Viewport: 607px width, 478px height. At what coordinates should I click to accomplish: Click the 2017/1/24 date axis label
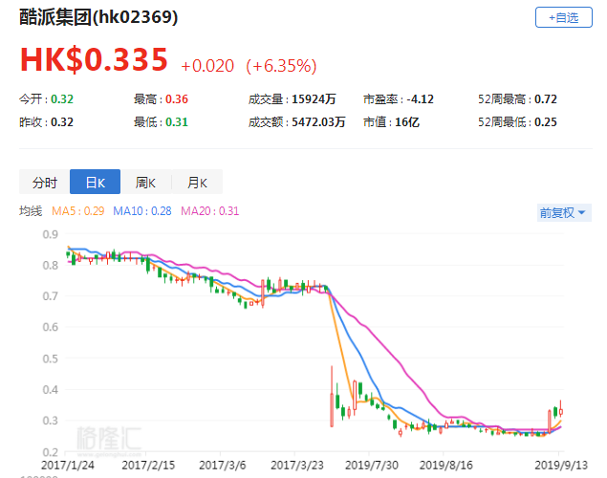pos(68,465)
